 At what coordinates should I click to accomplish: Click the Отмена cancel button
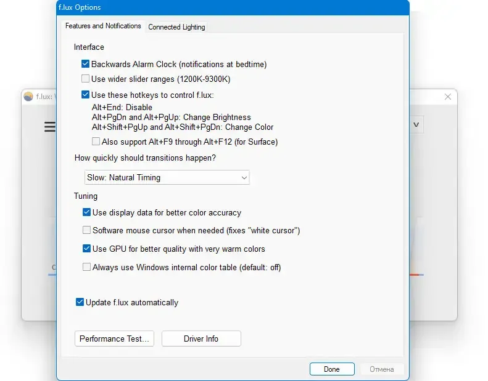[381, 369]
